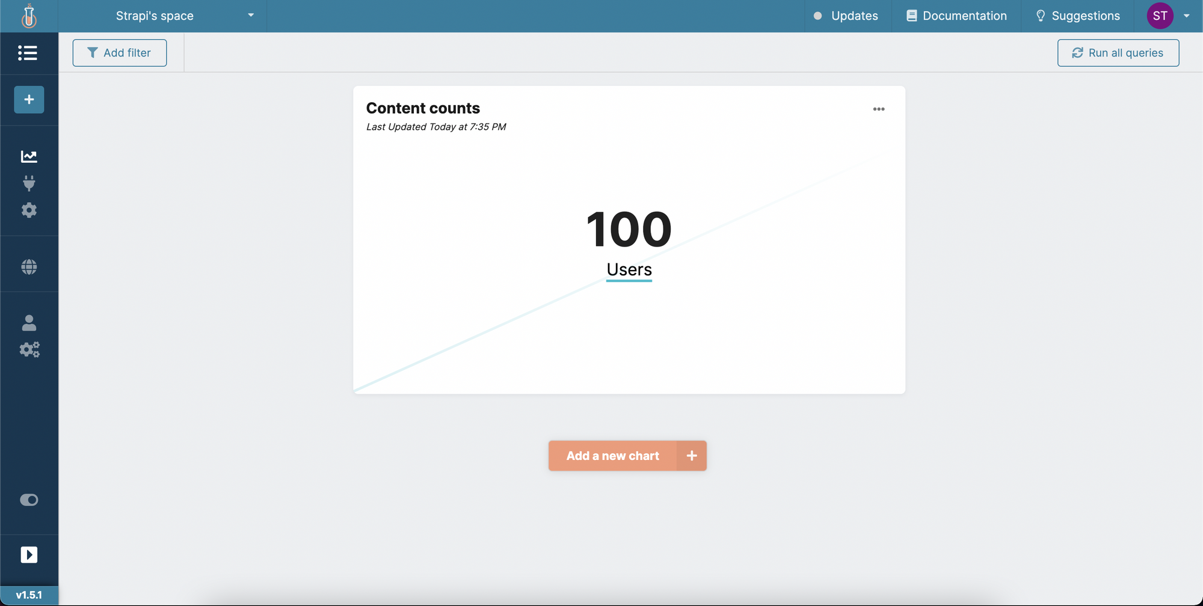This screenshot has height=606, width=1203.
Task: Click the Add filter button
Action: (x=120, y=53)
